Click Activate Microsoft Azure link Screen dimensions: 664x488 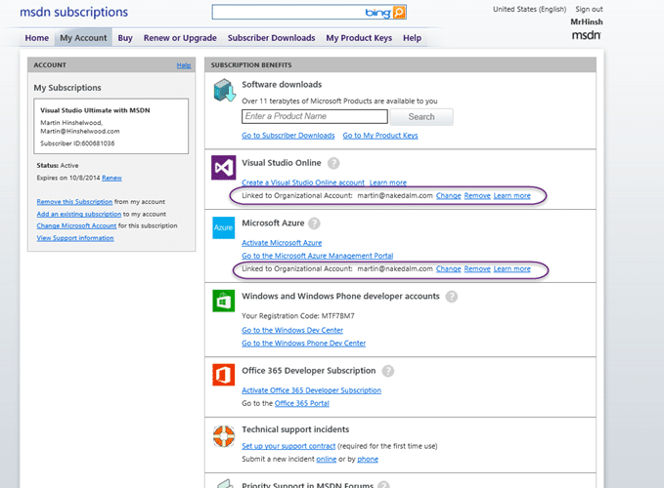(x=282, y=243)
